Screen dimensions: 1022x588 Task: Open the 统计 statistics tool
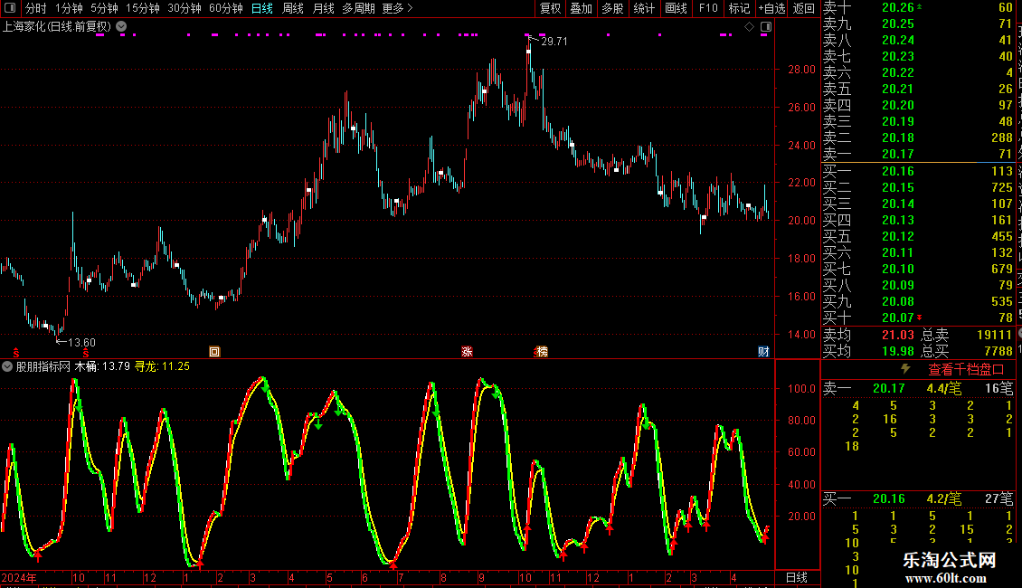click(x=644, y=8)
